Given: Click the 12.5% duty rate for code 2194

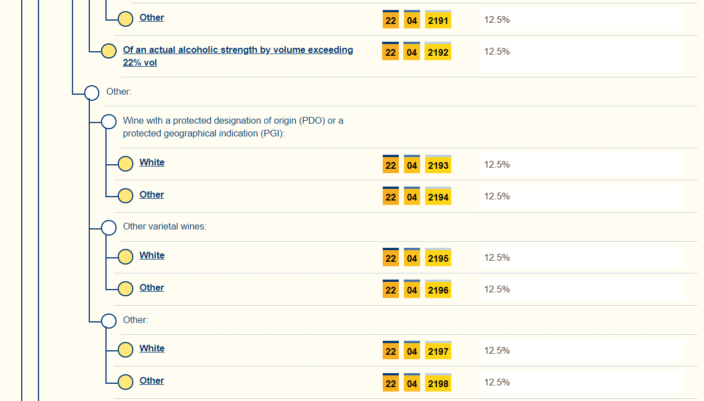Looking at the screenshot, I should (496, 196).
